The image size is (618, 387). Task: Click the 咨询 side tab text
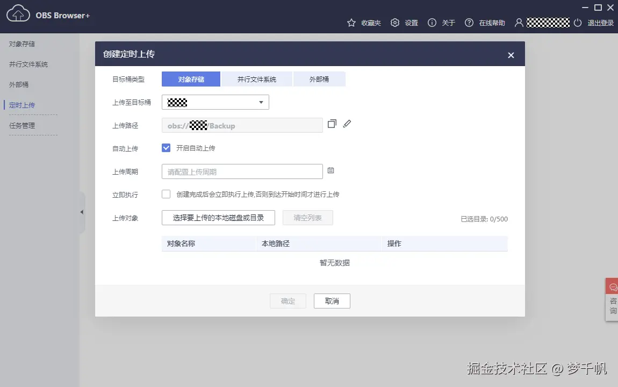pyautogui.click(x=613, y=306)
